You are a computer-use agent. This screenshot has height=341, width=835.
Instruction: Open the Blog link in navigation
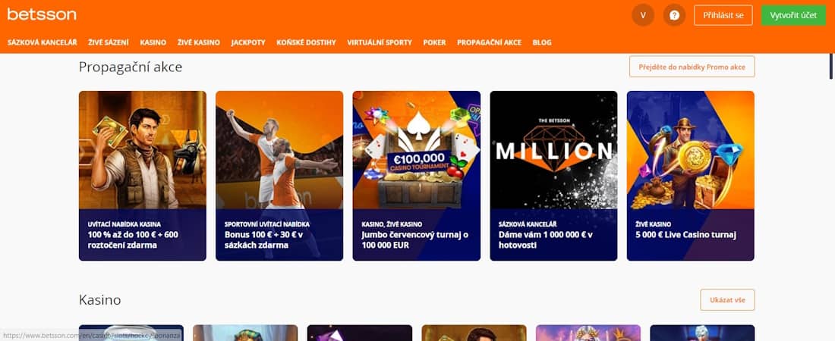coord(542,42)
